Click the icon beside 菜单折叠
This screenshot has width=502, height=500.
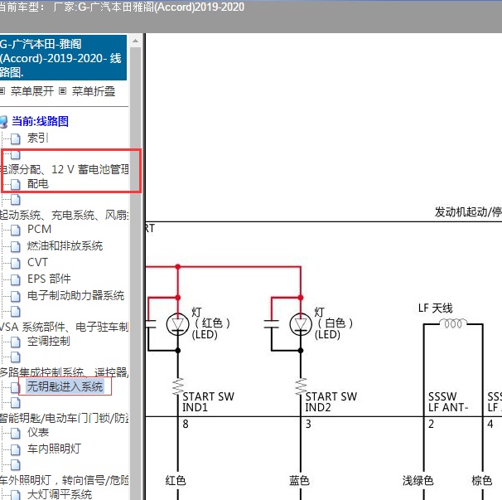point(63,91)
